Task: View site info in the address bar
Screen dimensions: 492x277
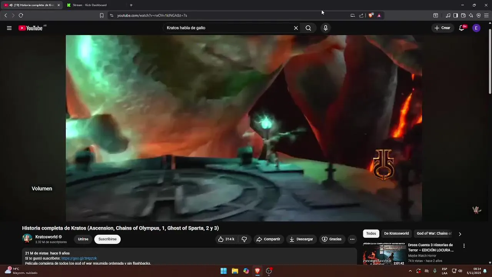Action: pyautogui.click(x=111, y=15)
